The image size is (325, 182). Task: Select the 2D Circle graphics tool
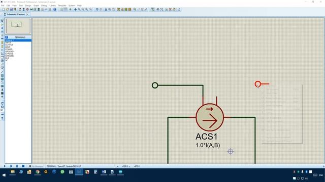pos(2,79)
